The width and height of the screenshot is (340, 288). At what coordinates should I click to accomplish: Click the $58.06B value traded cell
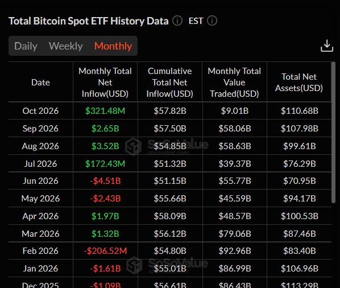pyautogui.click(x=235, y=129)
